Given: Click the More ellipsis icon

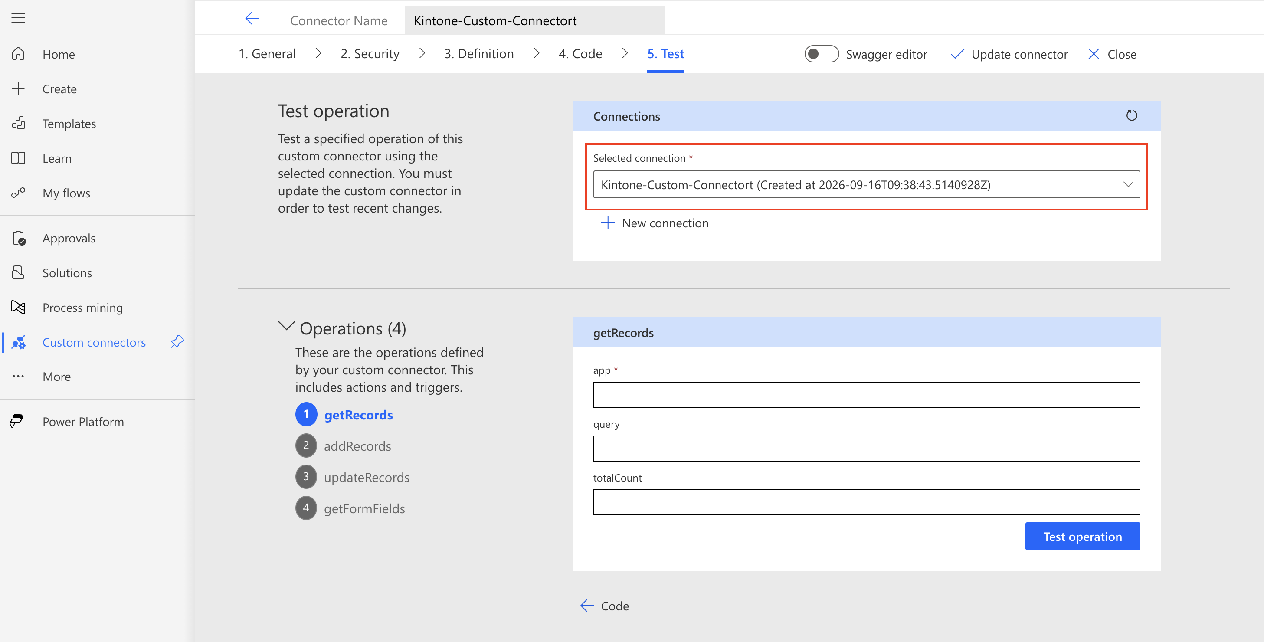Looking at the screenshot, I should point(18,377).
